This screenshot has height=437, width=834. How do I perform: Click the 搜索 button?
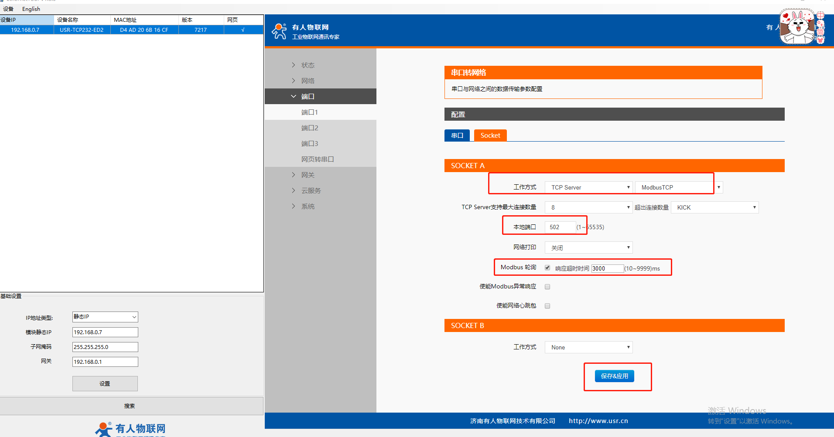coord(130,406)
